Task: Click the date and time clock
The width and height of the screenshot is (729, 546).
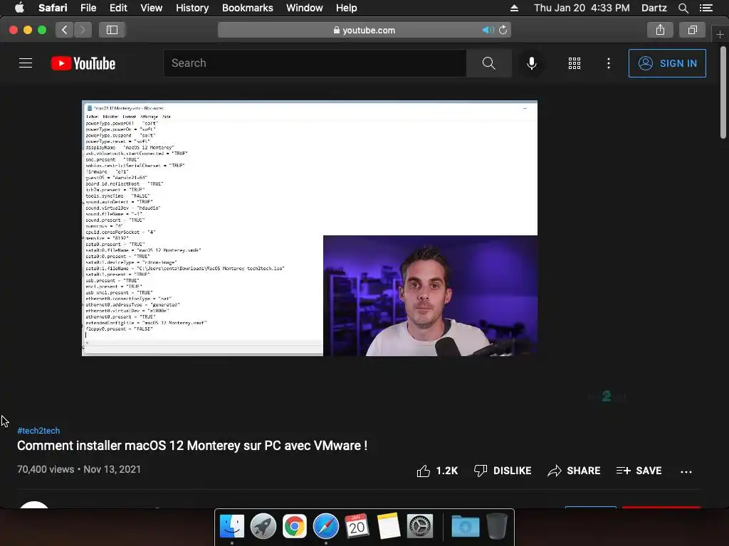Action: pos(582,8)
